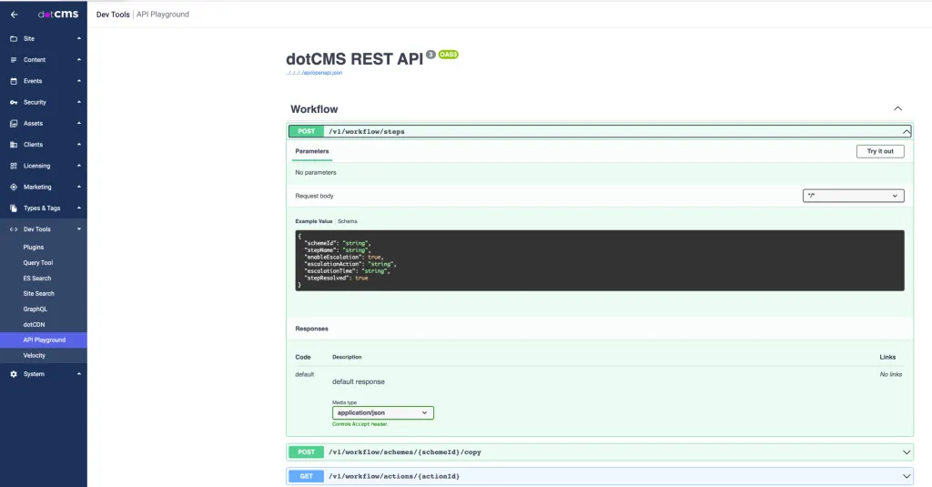Switch to the Schema tab
Image resolution: width=932 pixels, height=487 pixels.
[x=347, y=221]
